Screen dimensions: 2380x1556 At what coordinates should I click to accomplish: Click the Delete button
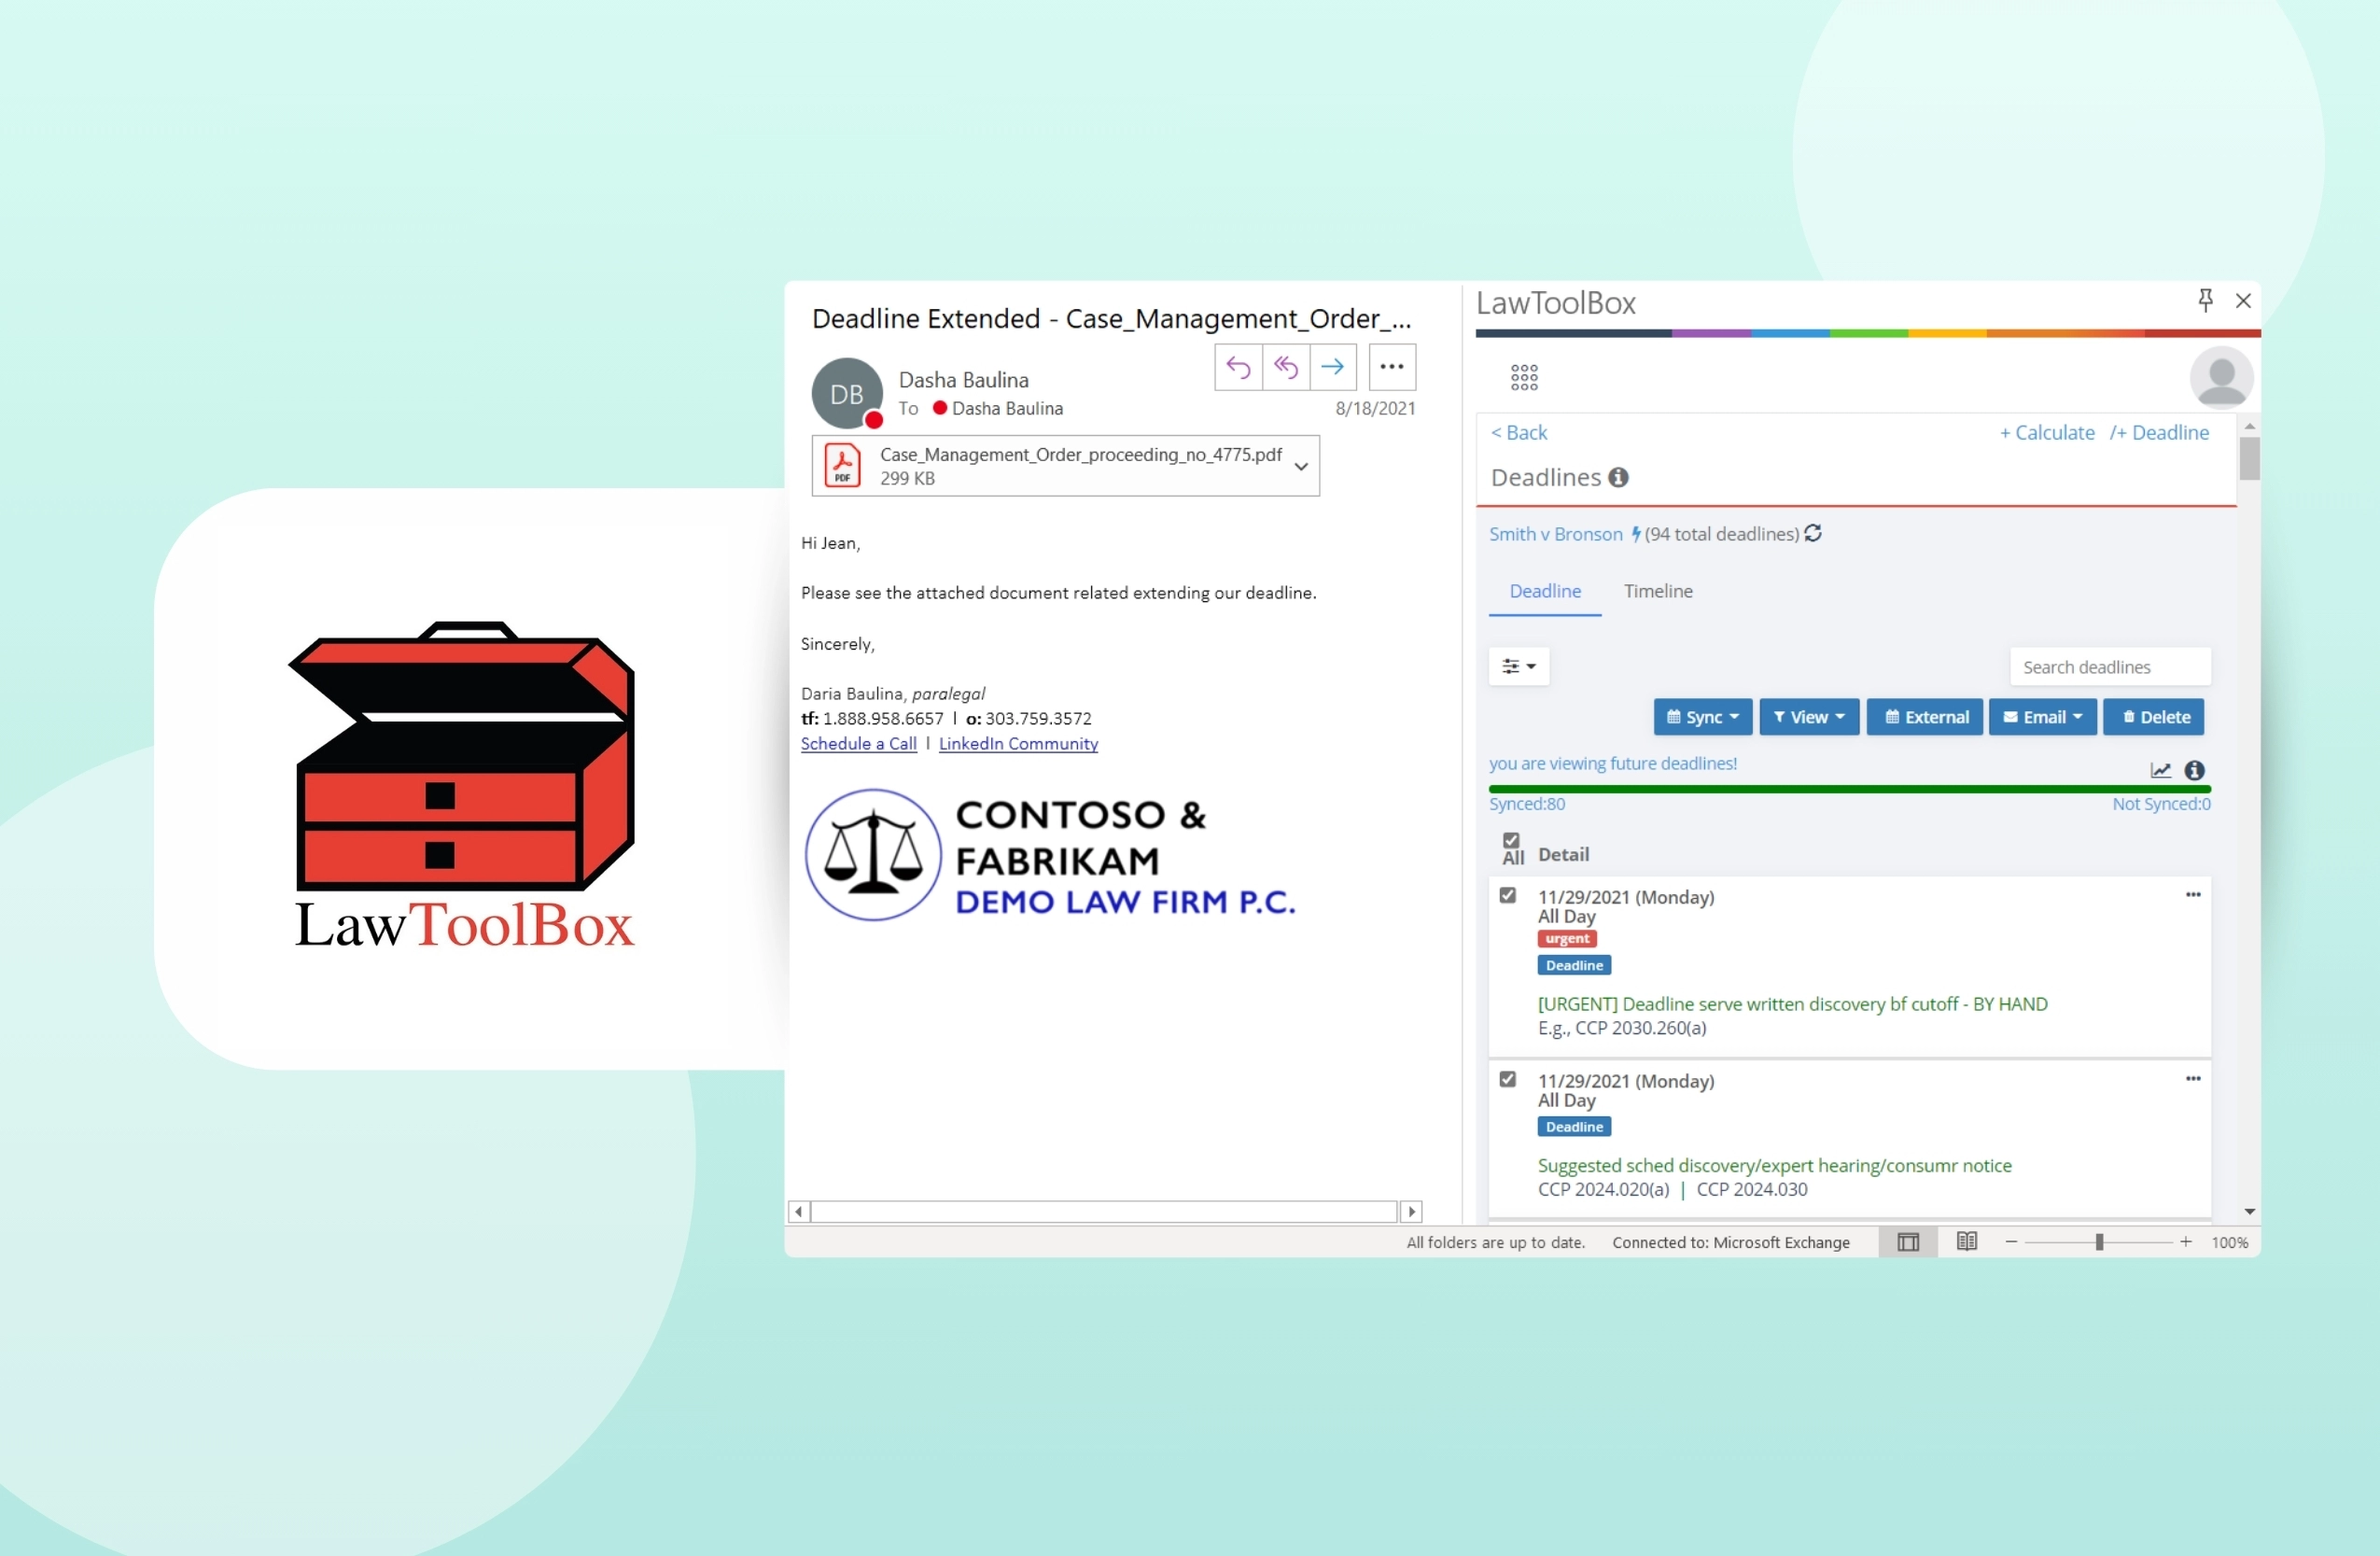2153,717
